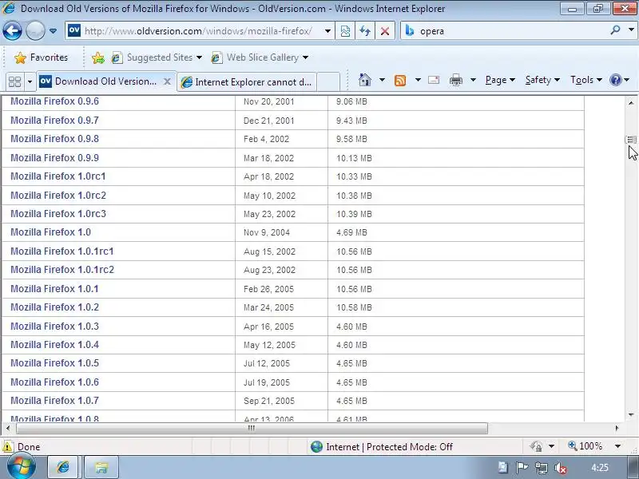The image size is (639, 479).
Task: Open the Windows Start button
Action: point(21,466)
